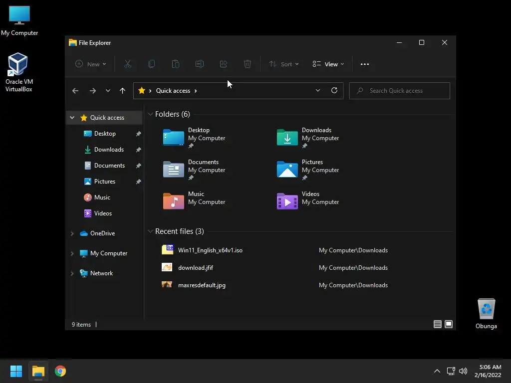
Task: Open the network icon in system tray
Action: [451, 371]
